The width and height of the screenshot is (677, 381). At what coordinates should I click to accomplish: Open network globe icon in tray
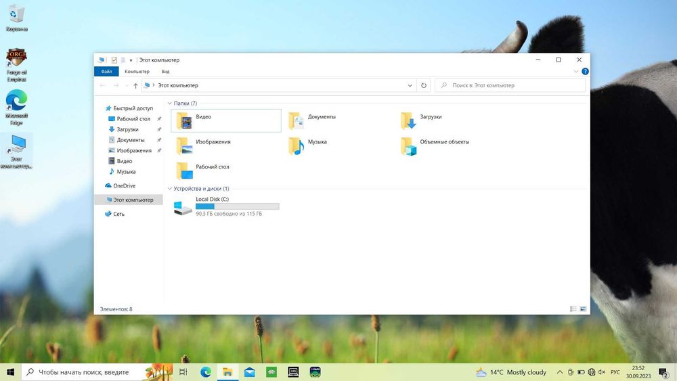coord(592,372)
